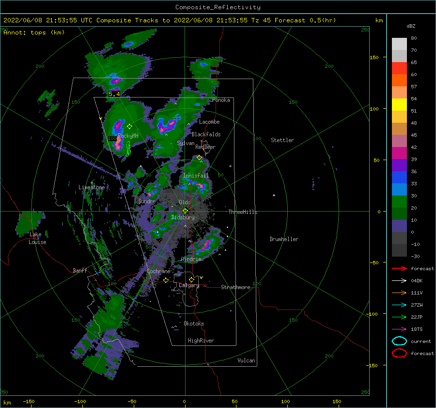Click the Lake Louise label
Image resolution: width=436 pixels, height=408 pixels.
pos(37,238)
